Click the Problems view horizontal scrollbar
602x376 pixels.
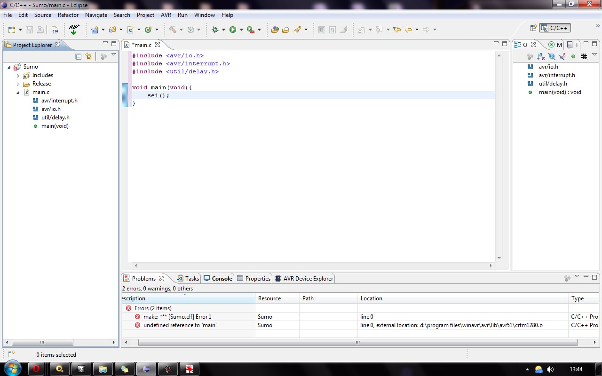point(357,343)
